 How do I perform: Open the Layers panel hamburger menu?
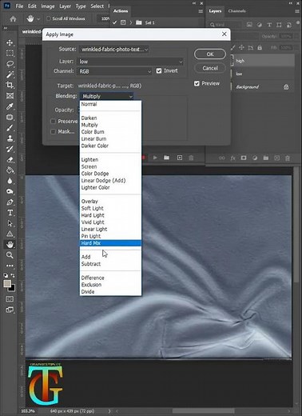pos(297,11)
